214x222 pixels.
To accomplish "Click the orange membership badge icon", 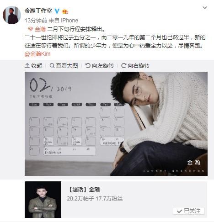I will coord(65,11).
